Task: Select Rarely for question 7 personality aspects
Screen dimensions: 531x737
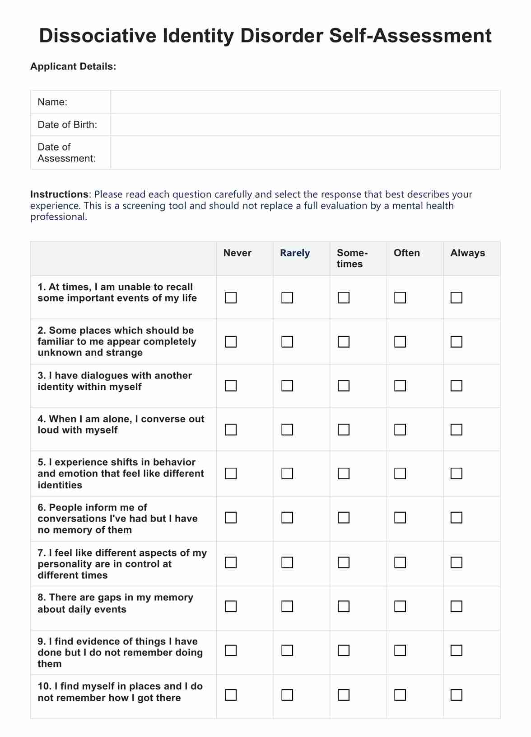Action: click(x=287, y=562)
